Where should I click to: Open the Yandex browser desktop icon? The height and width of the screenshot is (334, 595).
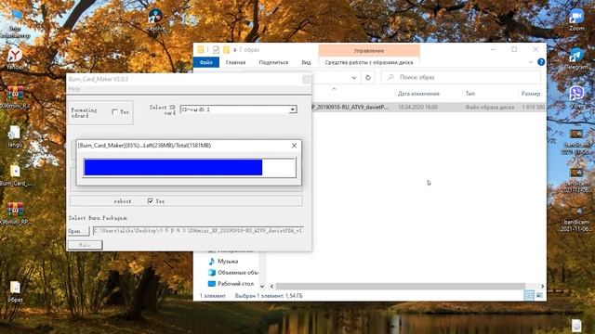pyautogui.click(x=15, y=58)
